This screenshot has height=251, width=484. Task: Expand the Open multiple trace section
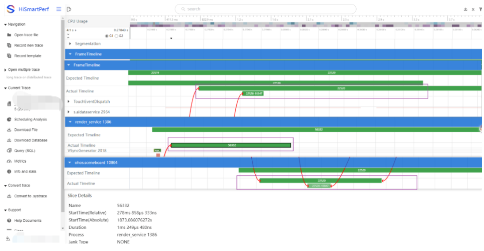(x=5, y=70)
